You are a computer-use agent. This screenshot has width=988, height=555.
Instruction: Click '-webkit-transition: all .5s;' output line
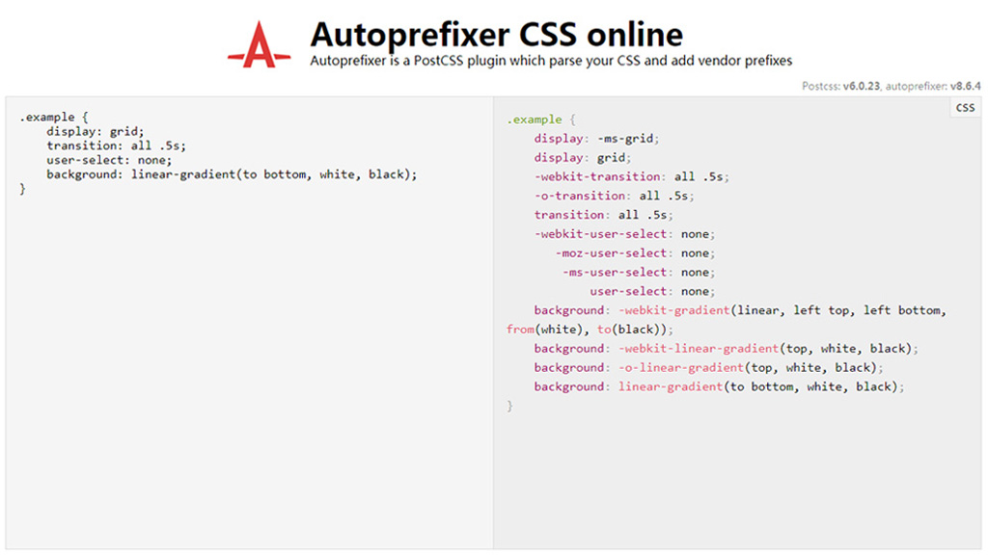click(x=631, y=177)
